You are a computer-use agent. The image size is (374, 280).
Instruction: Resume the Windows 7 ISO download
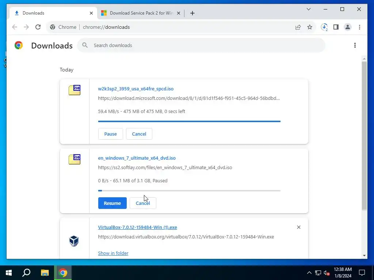pyautogui.click(x=112, y=203)
